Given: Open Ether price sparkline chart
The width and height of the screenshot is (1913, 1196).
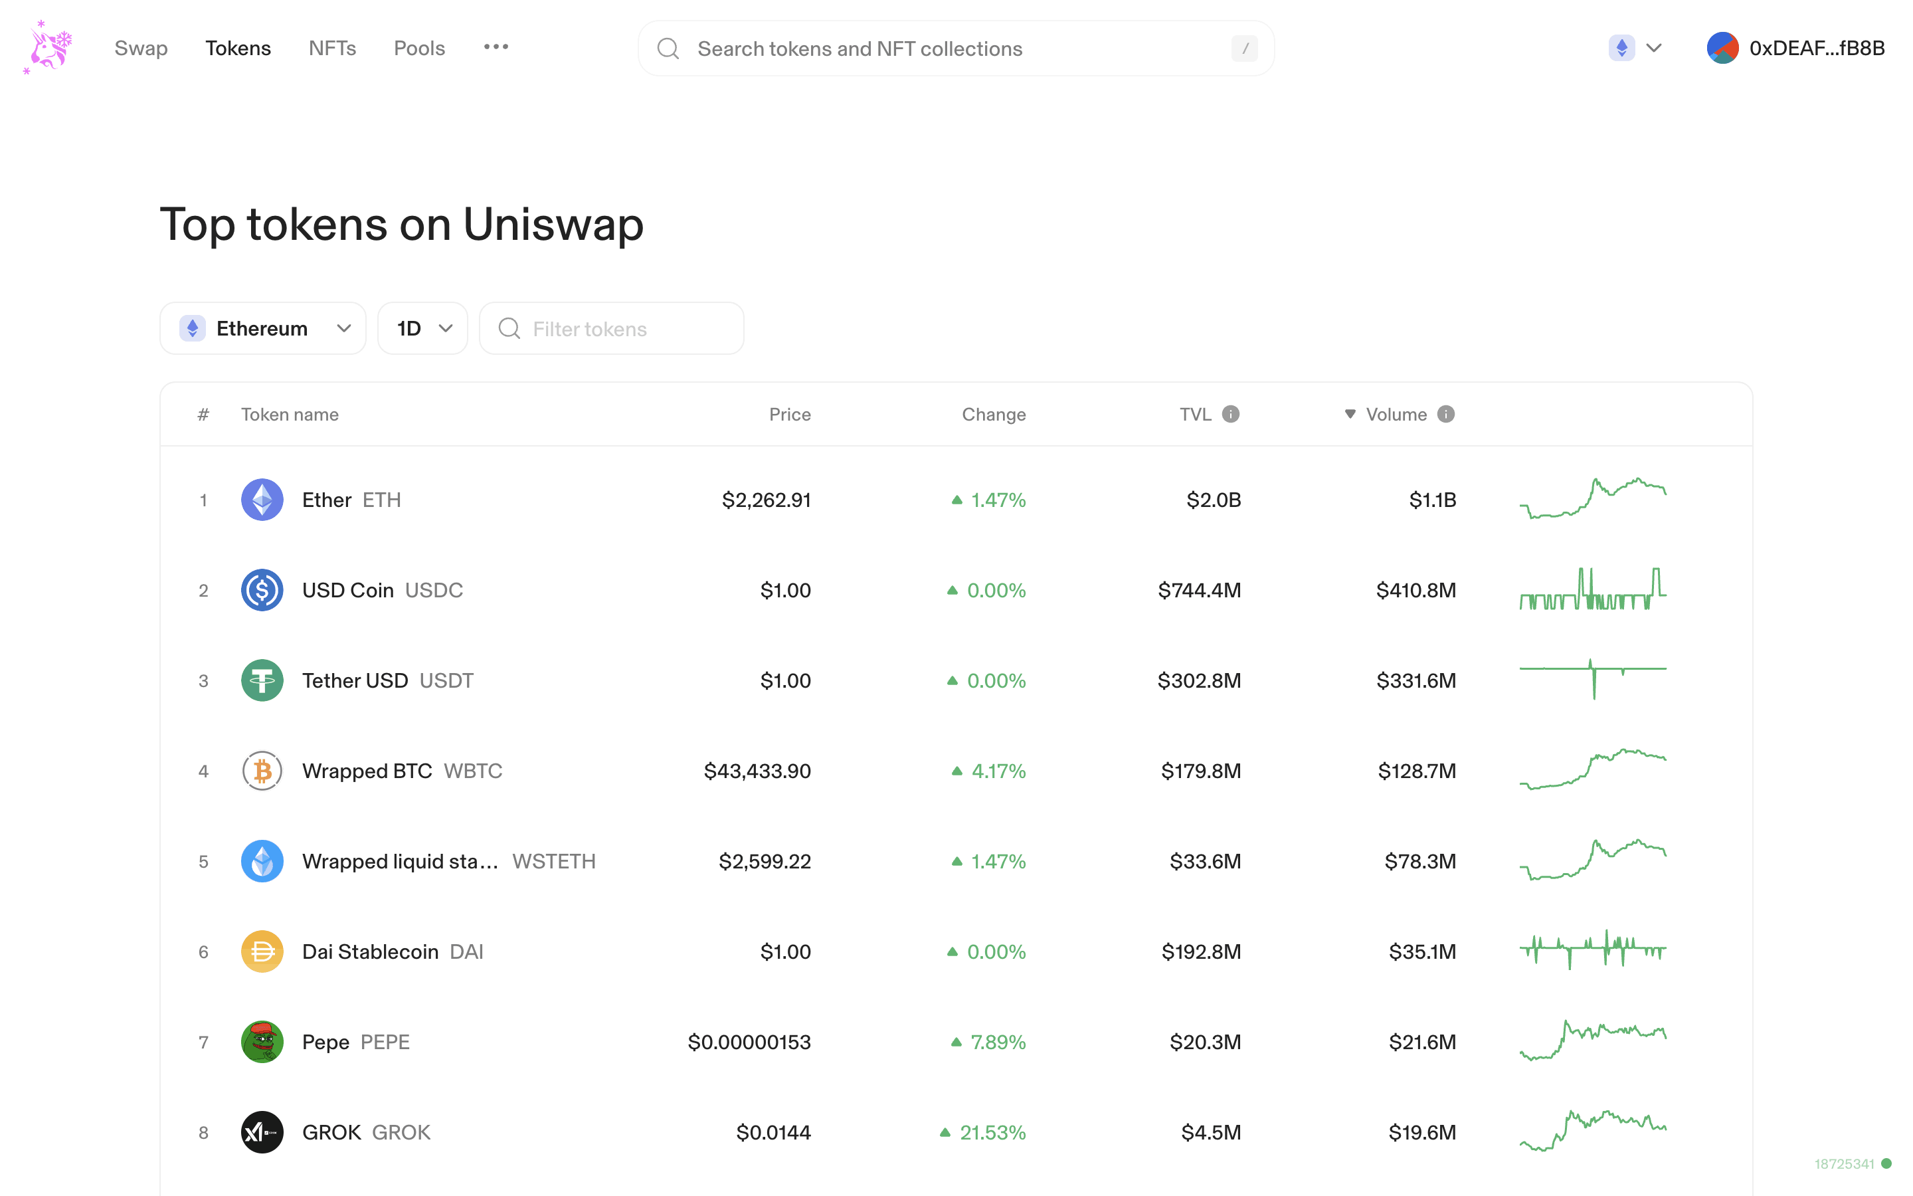Looking at the screenshot, I should pos(1593,498).
